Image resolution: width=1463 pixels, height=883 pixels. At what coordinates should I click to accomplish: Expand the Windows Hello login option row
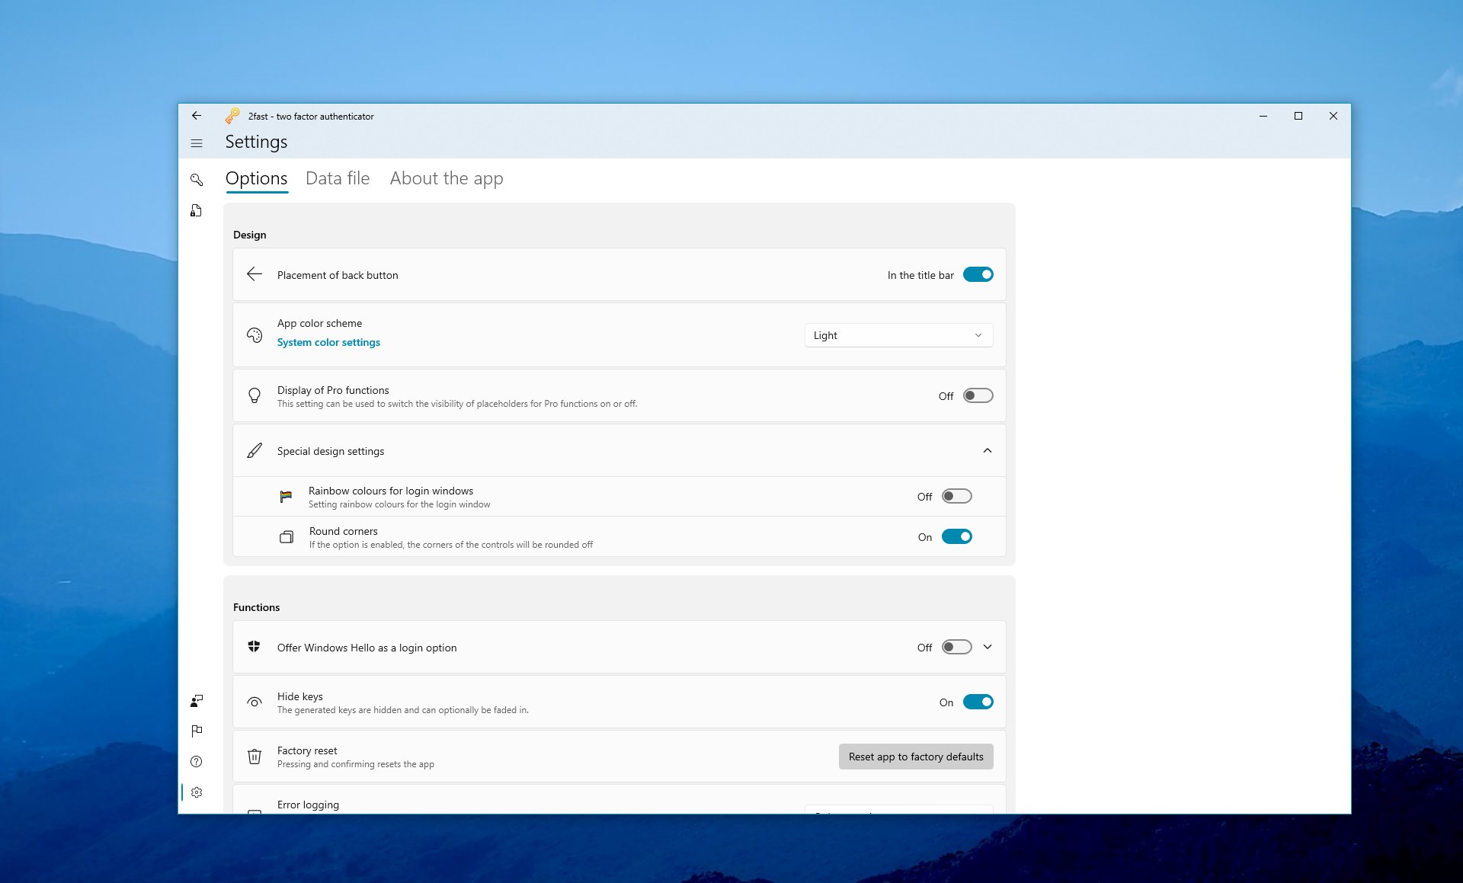(x=988, y=647)
